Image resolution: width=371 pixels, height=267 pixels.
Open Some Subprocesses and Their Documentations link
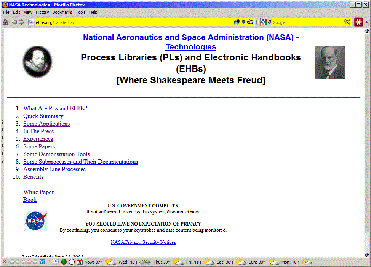coord(80,162)
